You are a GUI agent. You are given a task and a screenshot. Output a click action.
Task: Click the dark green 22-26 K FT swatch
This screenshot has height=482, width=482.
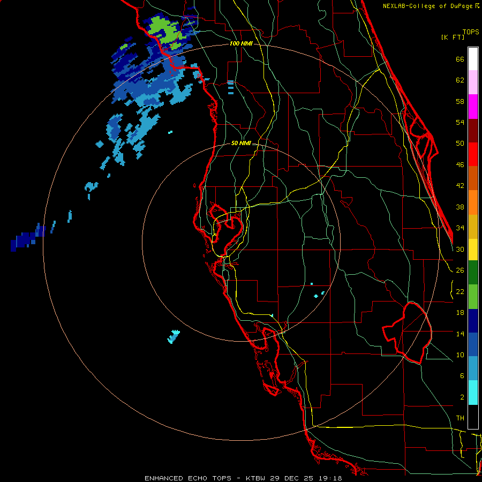click(x=473, y=273)
